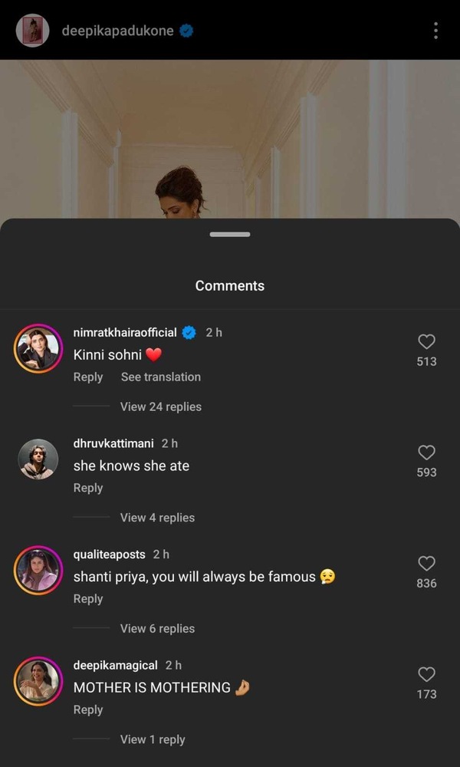The height and width of the screenshot is (767, 460).
Task: Like dhruvkattimani's comment with heart icon
Action: 426,453
